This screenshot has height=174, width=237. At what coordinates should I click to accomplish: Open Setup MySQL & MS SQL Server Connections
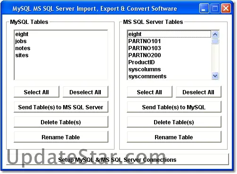point(117,159)
